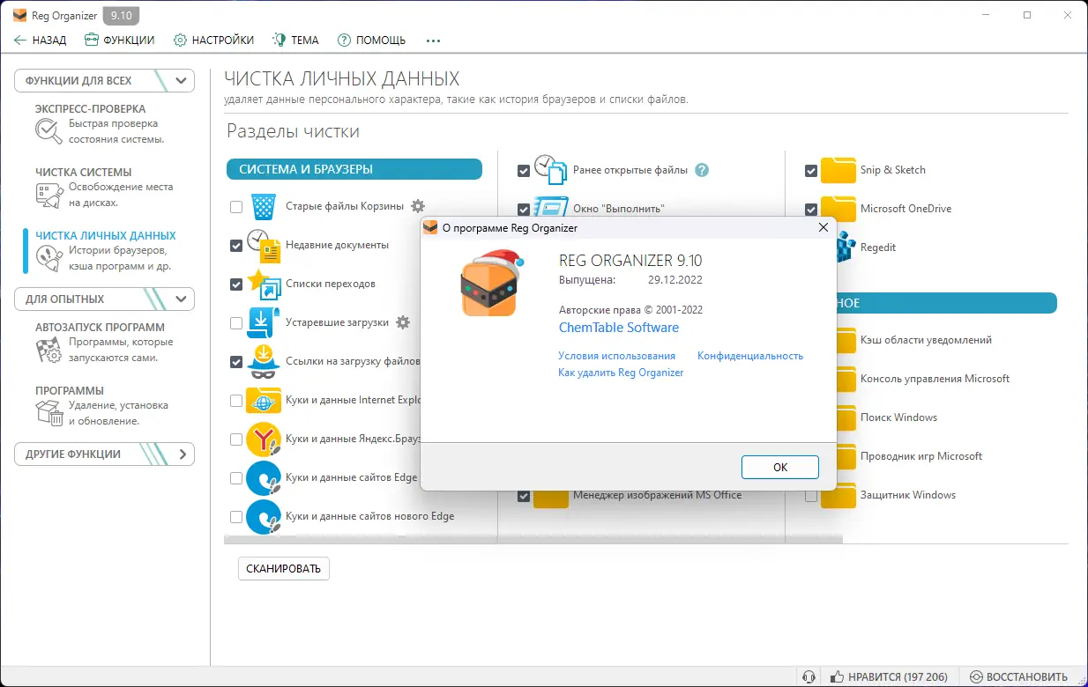This screenshot has width=1088, height=687.
Task: Open the НАСТРОЙКИ menu
Action: 213,41
